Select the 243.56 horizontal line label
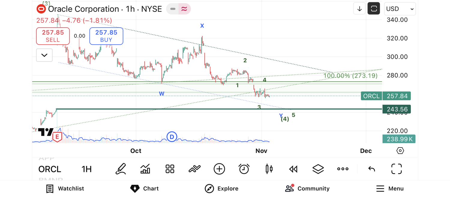Viewport: 450px width, 207px height. (x=397, y=109)
